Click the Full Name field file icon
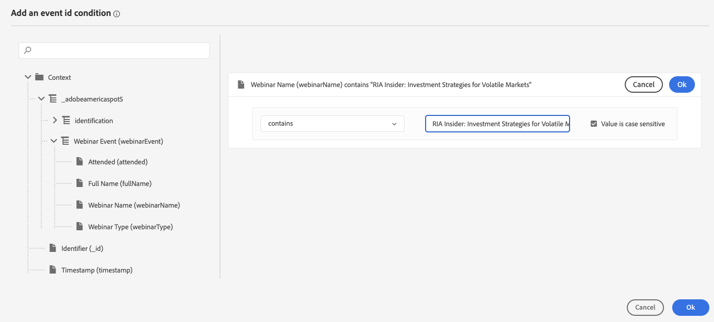The image size is (714, 322). click(x=79, y=183)
